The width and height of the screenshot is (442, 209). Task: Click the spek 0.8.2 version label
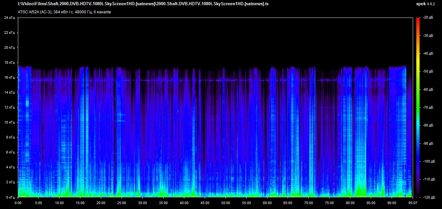427,4
